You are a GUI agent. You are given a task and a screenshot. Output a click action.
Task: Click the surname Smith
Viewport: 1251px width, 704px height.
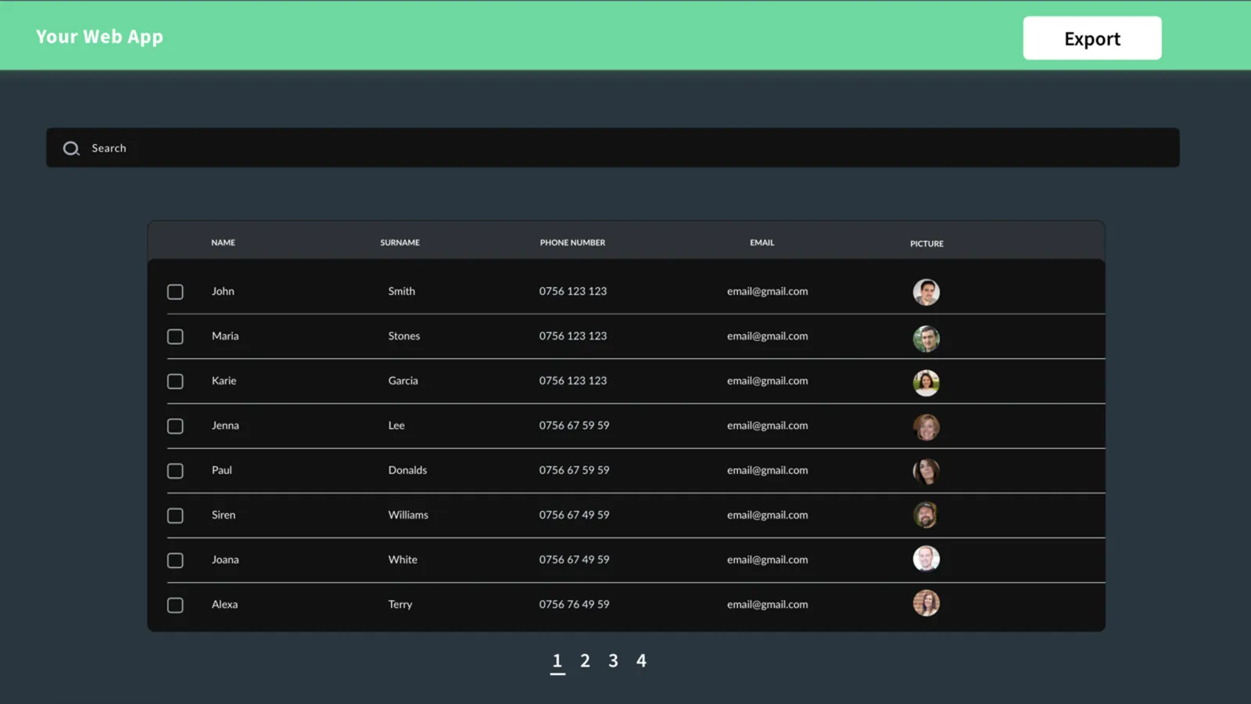402,291
